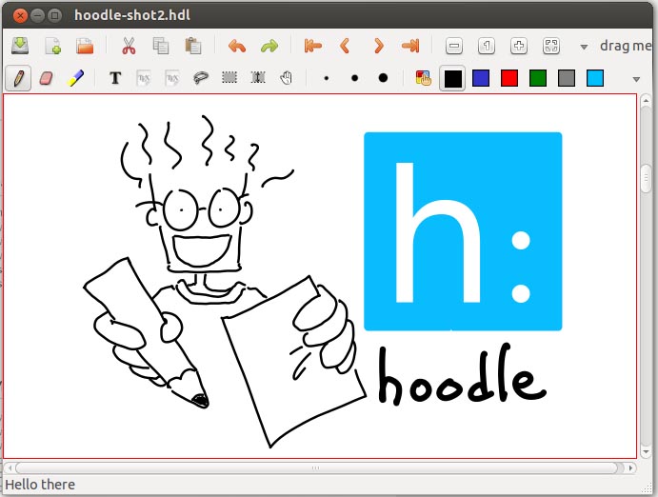Expand color toolbar overflow arrow
This screenshot has width=658, height=497.
(636, 79)
